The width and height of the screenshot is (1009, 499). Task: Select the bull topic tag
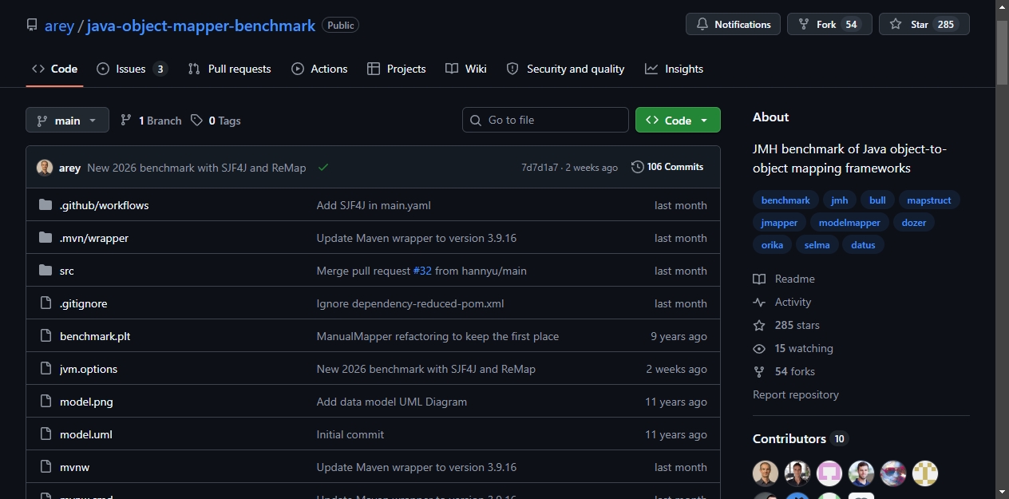click(877, 200)
